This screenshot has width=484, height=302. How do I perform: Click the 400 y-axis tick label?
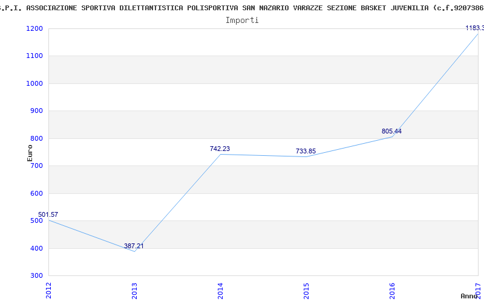[38, 248]
